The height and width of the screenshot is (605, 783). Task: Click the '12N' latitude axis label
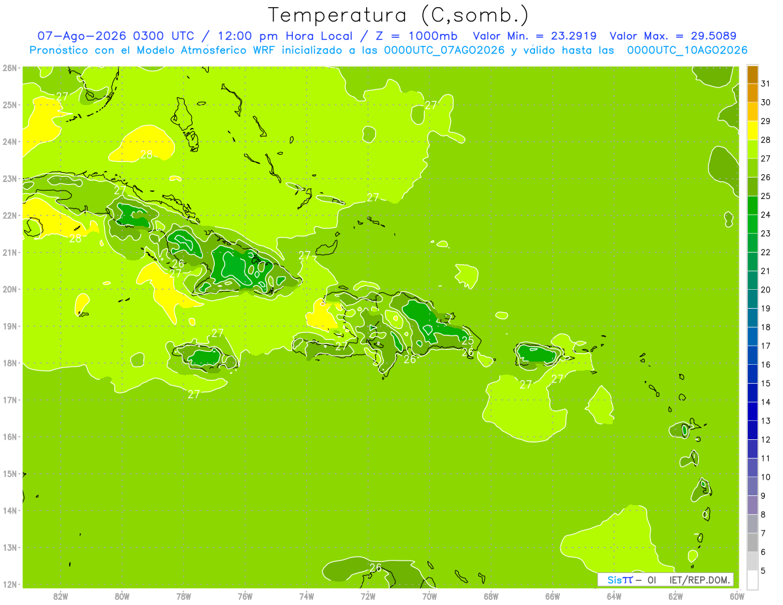click(x=10, y=584)
